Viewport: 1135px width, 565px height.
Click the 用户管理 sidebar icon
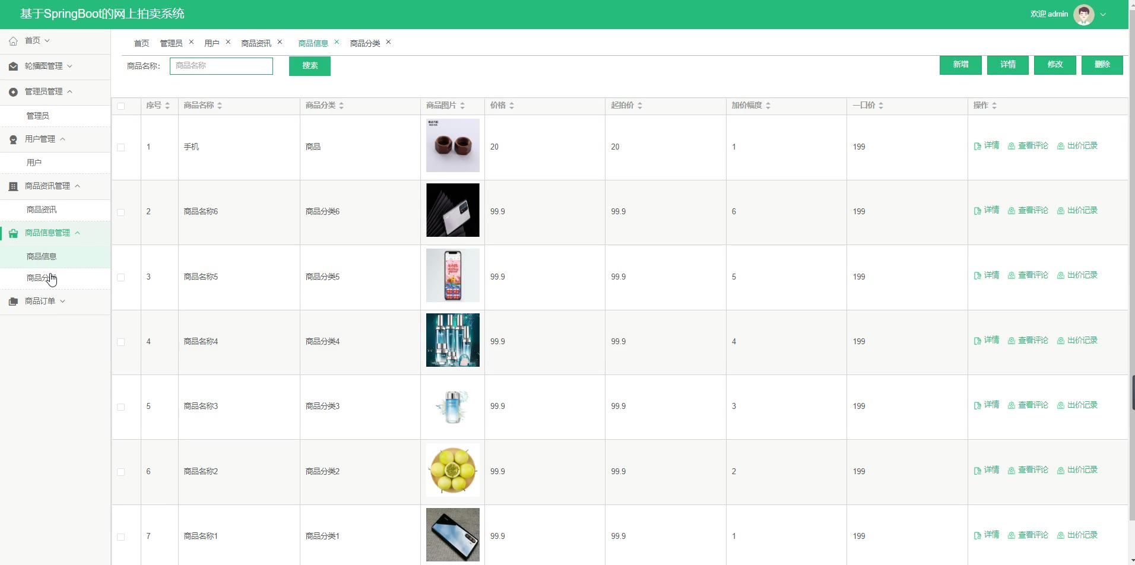pyautogui.click(x=13, y=139)
